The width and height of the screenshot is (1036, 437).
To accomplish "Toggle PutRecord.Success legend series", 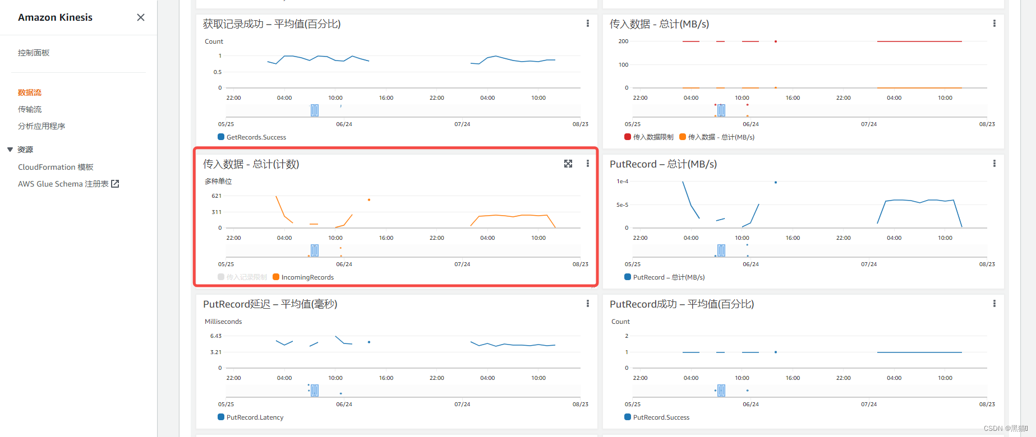I will 657,417.
